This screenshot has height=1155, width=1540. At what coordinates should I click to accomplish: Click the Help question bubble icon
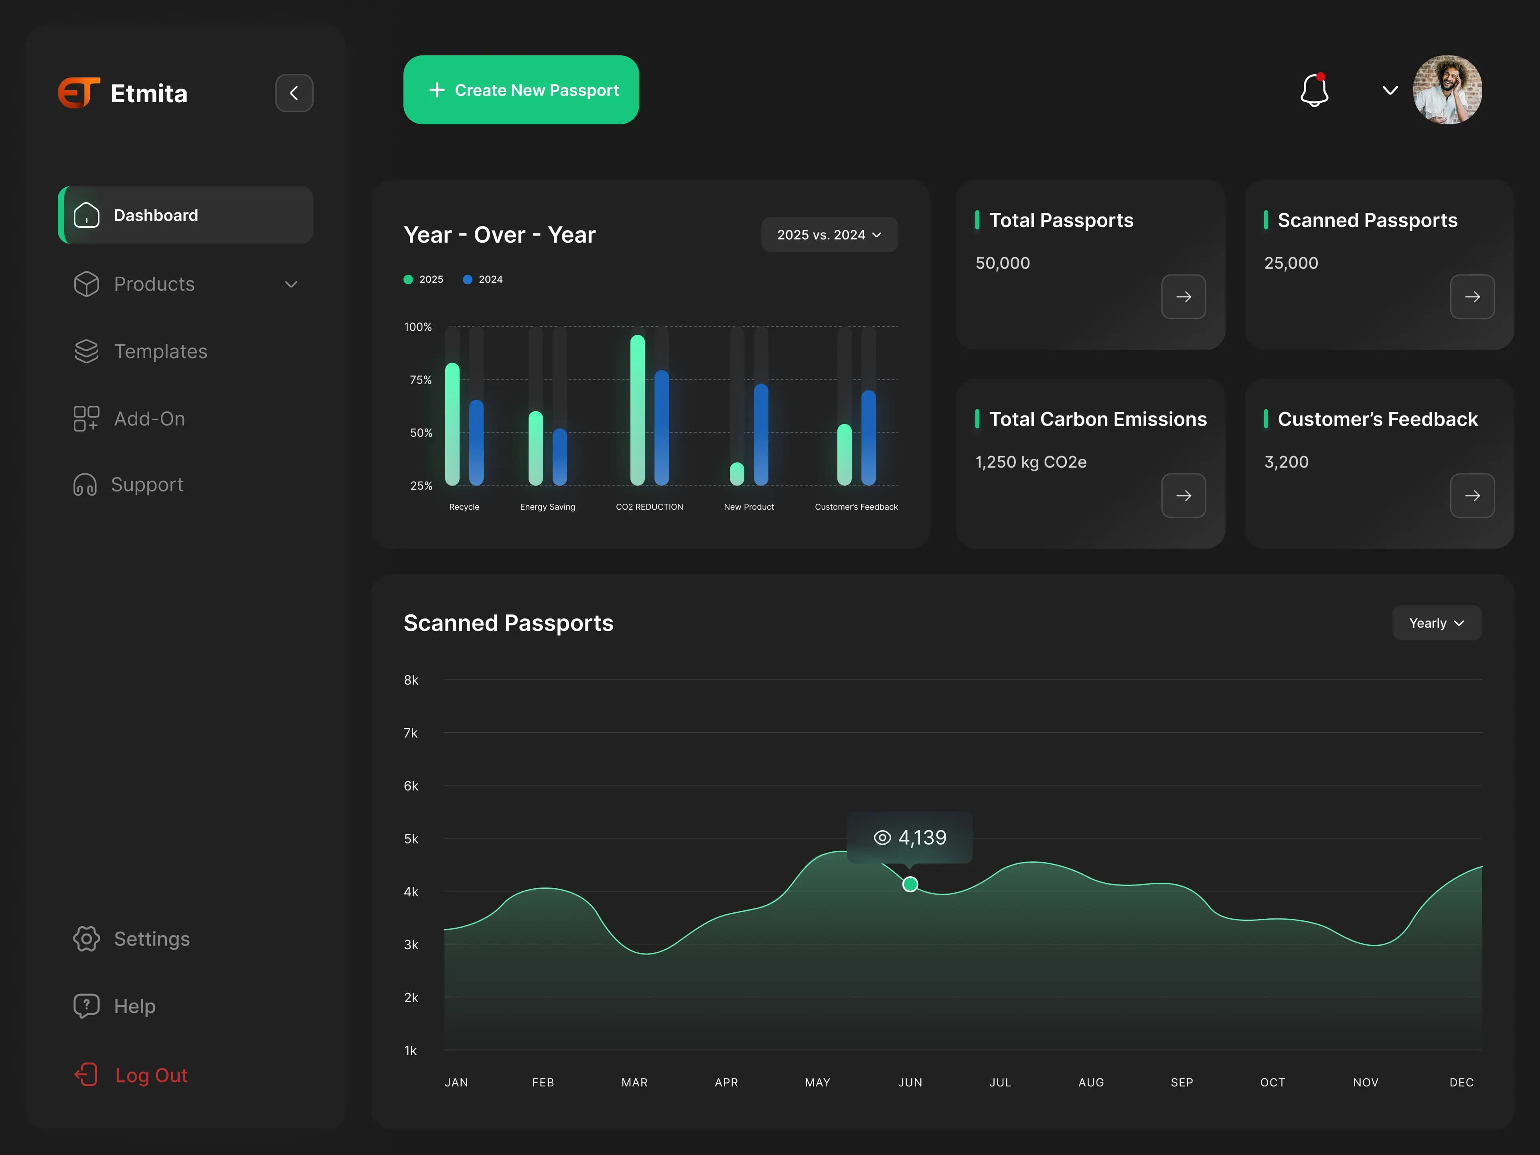pyautogui.click(x=86, y=1006)
